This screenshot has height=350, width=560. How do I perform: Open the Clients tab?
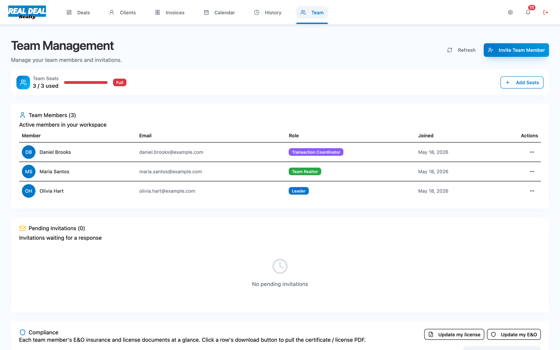point(122,12)
